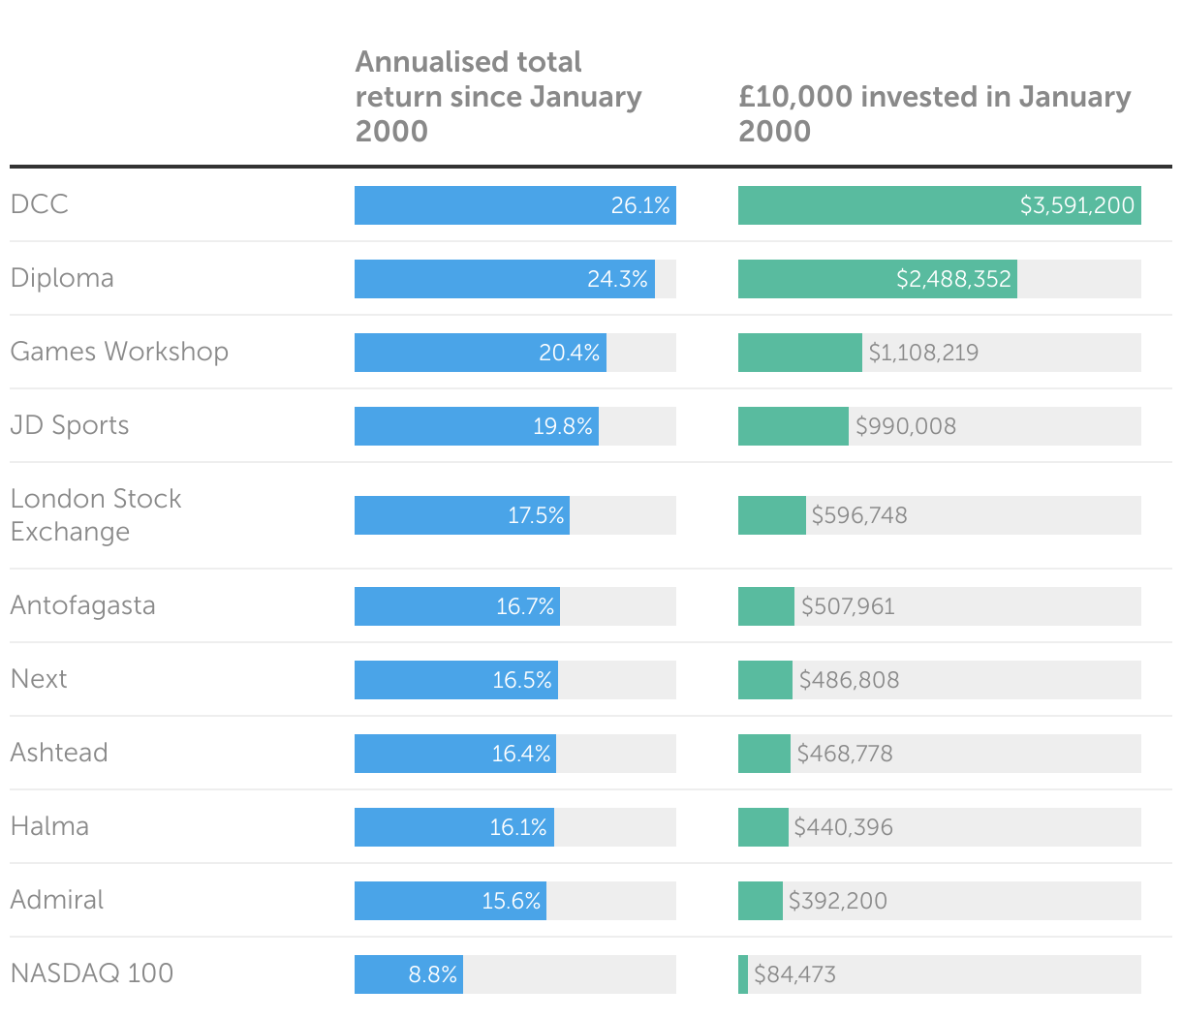Image resolution: width=1182 pixels, height=1019 pixels.
Task: Click the JD Sports row label
Action: pos(70,425)
